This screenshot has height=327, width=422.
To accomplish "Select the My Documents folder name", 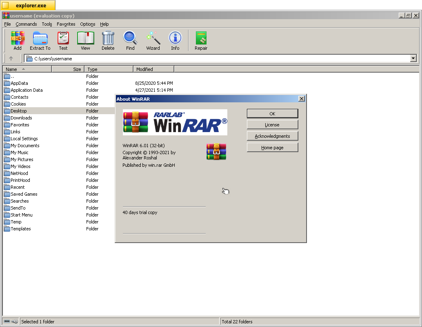I will (x=25, y=146).
